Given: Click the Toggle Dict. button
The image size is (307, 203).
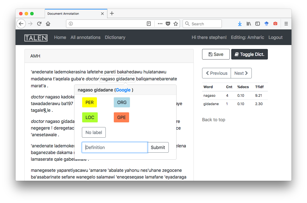Looking at the screenshot, I should [x=250, y=54].
